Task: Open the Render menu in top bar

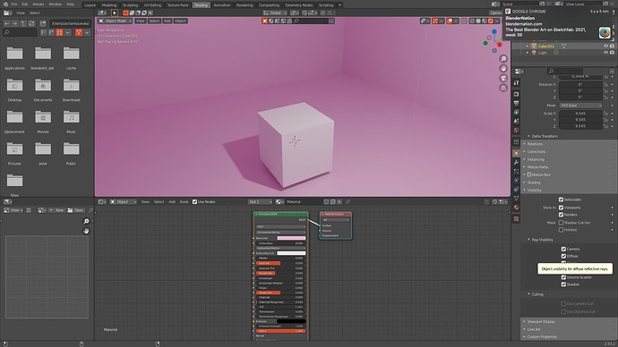Action: point(39,4)
